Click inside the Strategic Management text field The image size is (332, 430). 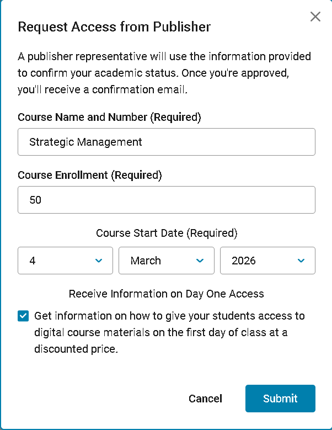(x=167, y=142)
